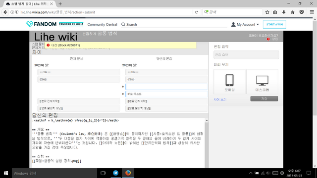Click the site information icon in address bar

(x=12, y=12)
